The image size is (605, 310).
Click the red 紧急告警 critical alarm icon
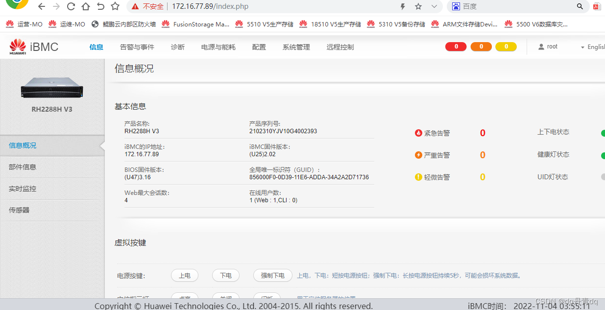[418, 133]
